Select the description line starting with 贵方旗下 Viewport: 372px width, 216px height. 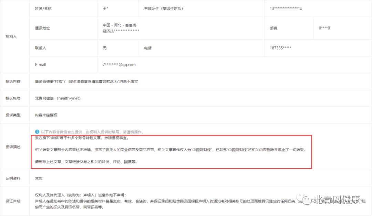coord(82,138)
